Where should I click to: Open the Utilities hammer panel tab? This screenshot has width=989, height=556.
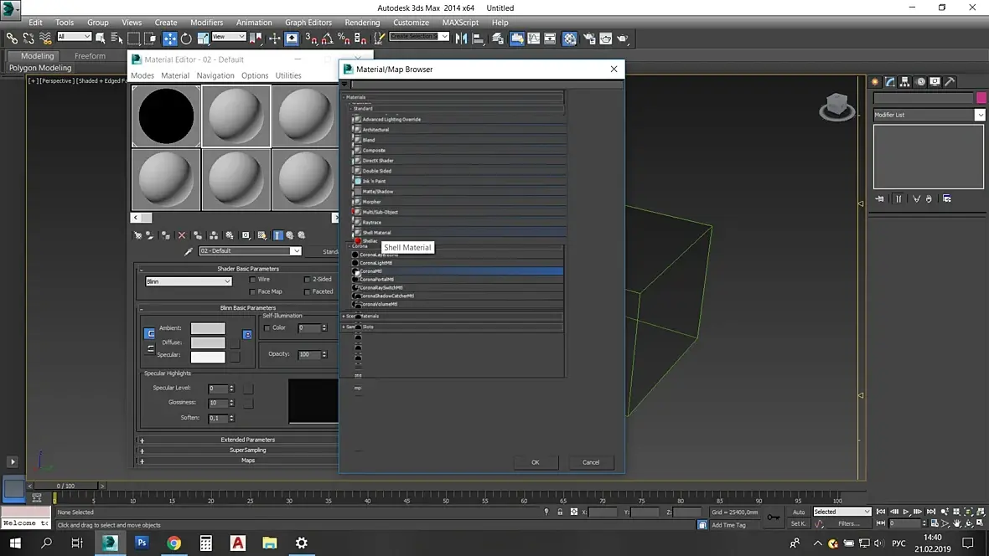click(x=950, y=82)
